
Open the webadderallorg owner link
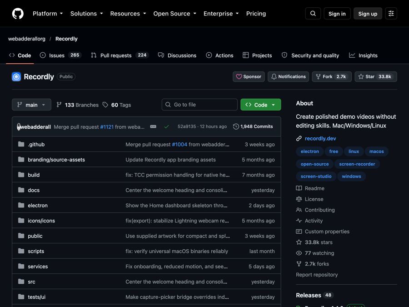[x=27, y=39]
